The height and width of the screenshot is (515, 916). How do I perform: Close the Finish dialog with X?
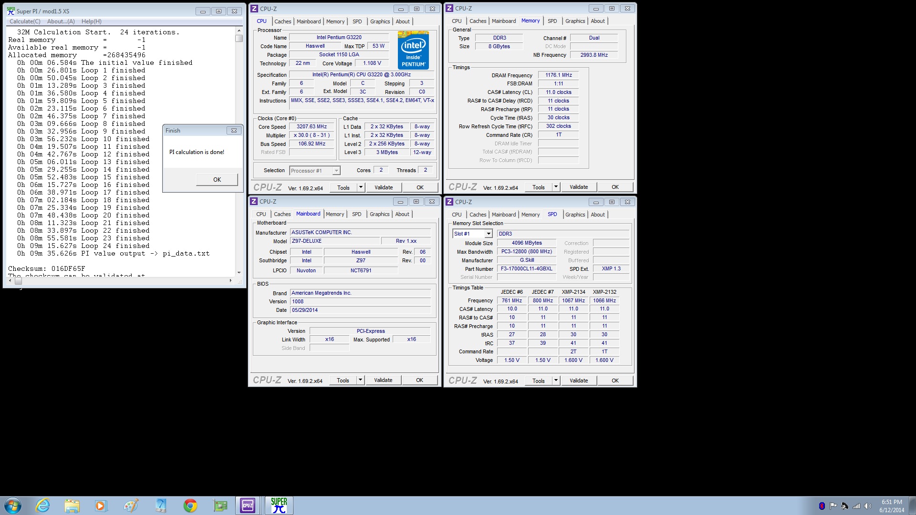(x=234, y=130)
